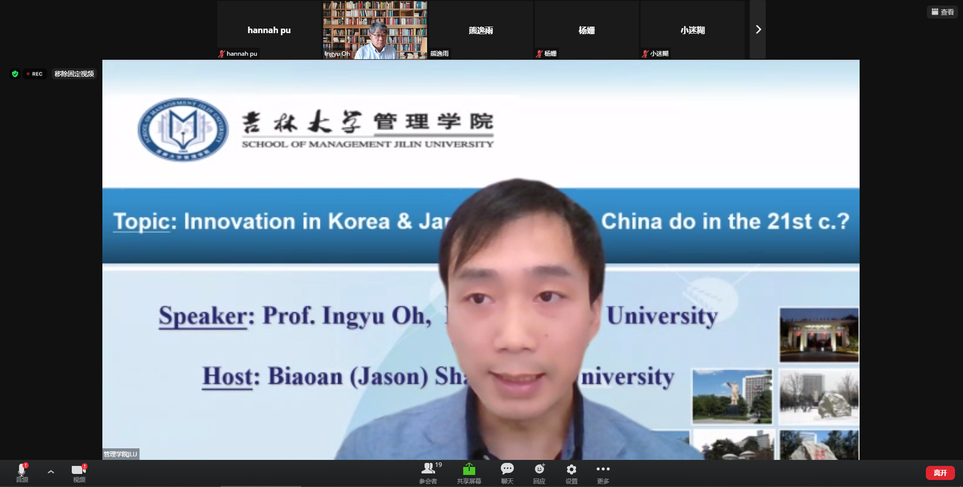This screenshot has width=963, height=487.
Task: Show next participants with right arrow
Action: pyautogui.click(x=758, y=30)
